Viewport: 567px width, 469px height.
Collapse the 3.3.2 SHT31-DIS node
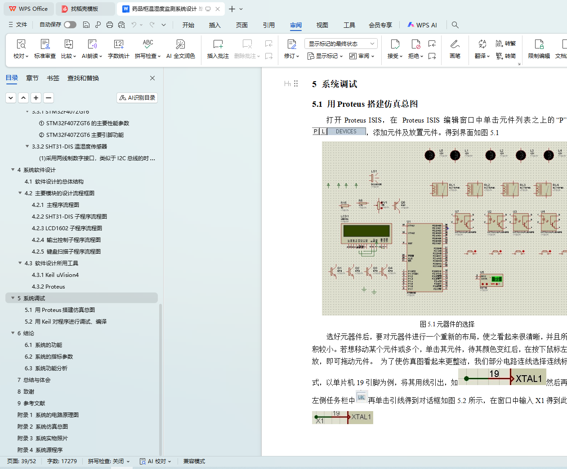(27, 146)
